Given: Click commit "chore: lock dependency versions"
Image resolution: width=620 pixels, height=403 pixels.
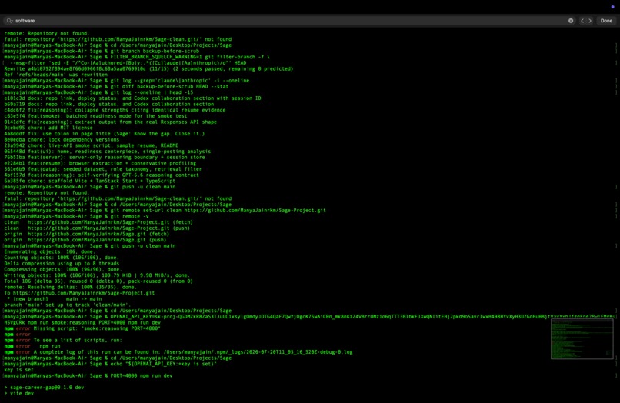Looking at the screenshot, I should [62, 140].
